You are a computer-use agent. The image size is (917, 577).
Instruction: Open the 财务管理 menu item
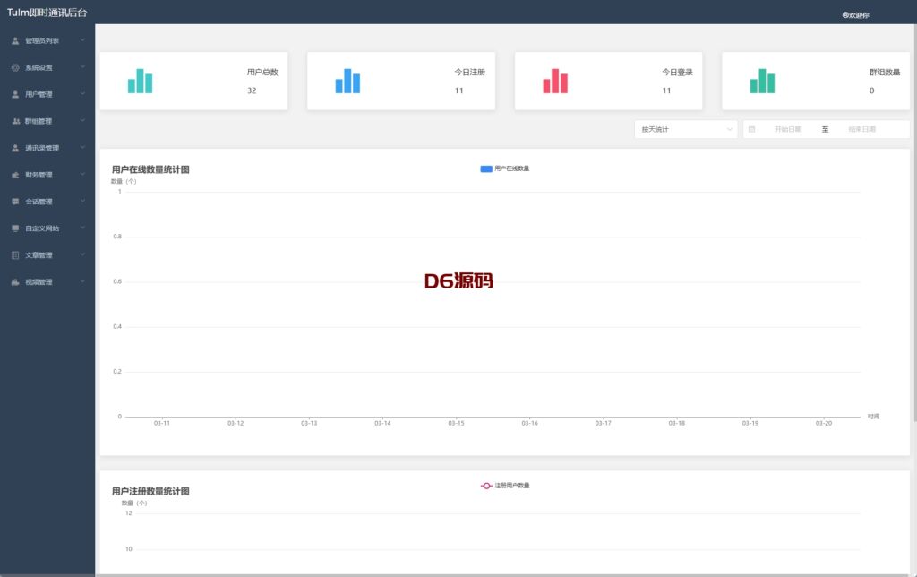point(47,175)
